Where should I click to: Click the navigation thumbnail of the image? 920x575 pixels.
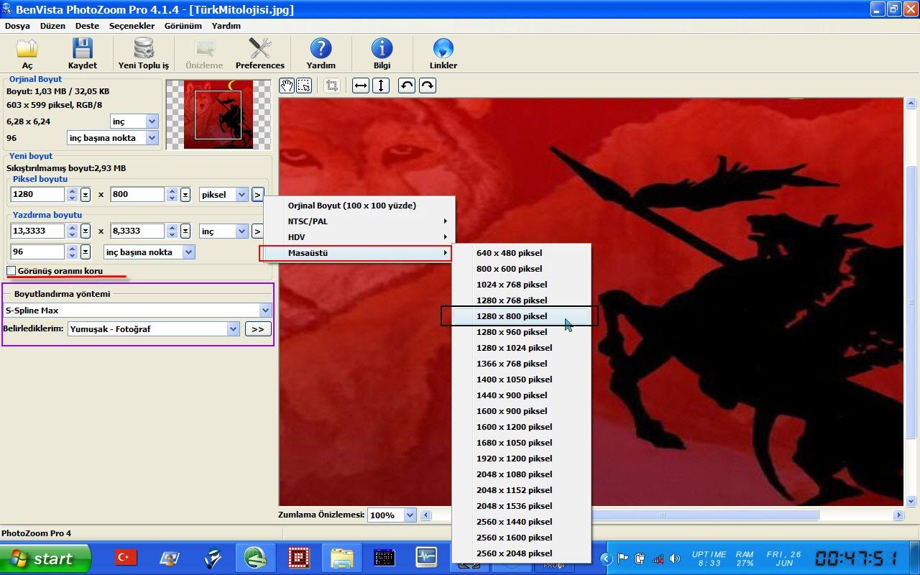[218, 114]
